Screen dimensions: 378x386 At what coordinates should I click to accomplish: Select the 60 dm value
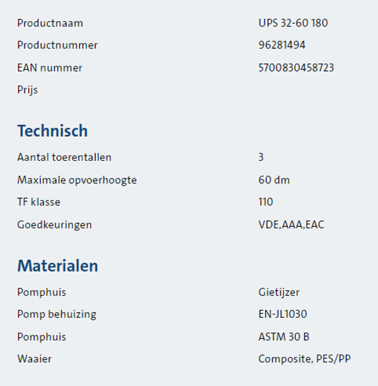274,180
